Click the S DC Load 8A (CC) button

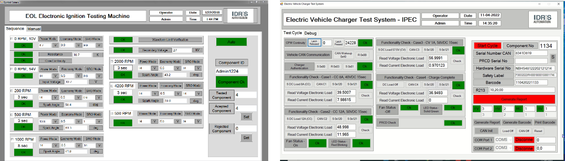point(298,84)
